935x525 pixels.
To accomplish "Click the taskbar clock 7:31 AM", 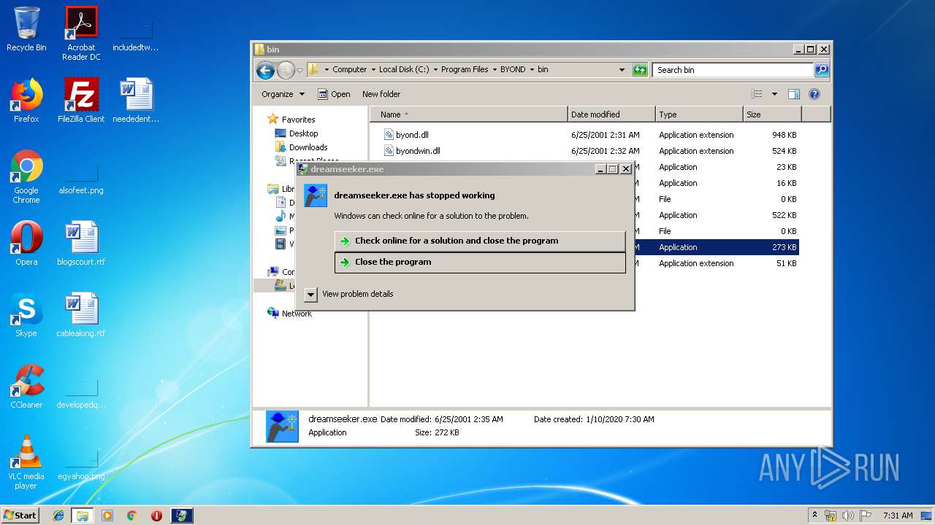I will pos(898,516).
